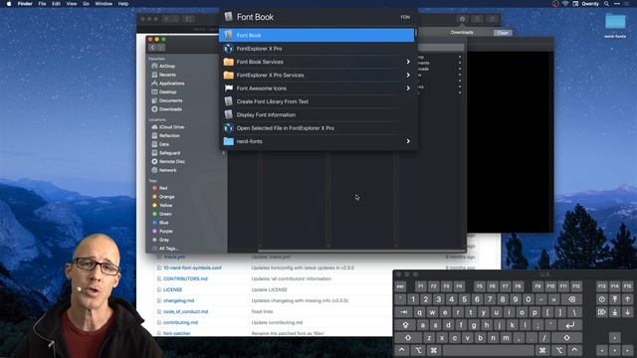This screenshot has width=637, height=358.
Task: Go back in the Finder window
Action: 152,48
